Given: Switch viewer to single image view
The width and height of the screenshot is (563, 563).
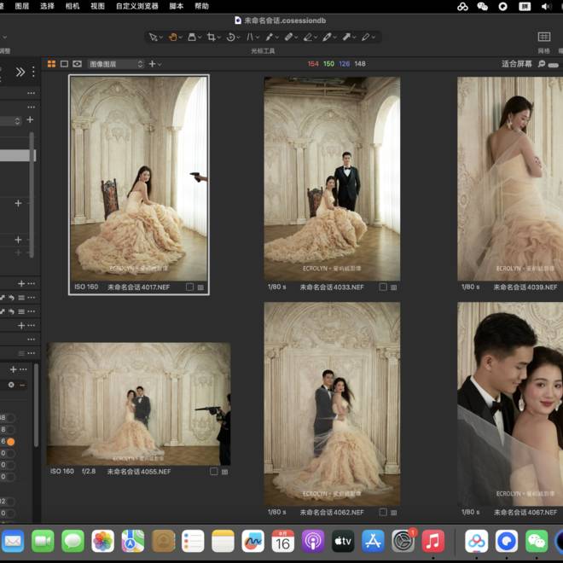Looking at the screenshot, I should (x=64, y=64).
